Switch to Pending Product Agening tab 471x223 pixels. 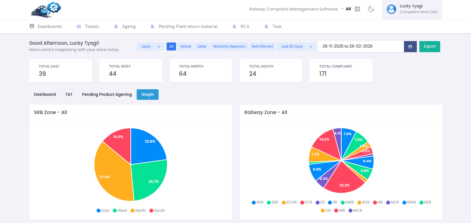pyautogui.click(x=107, y=94)
